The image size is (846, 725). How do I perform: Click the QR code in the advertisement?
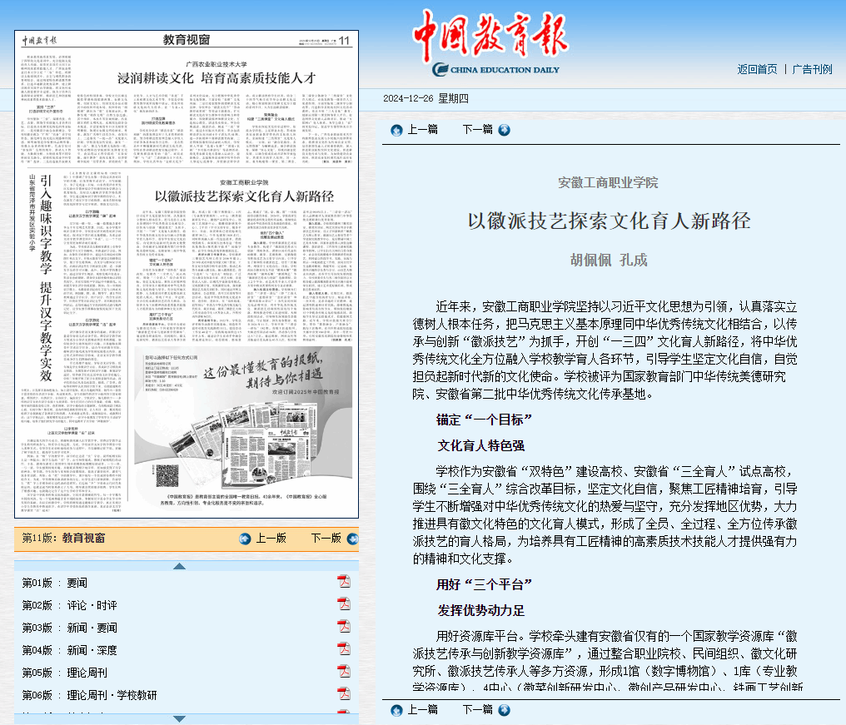[167, 475]
